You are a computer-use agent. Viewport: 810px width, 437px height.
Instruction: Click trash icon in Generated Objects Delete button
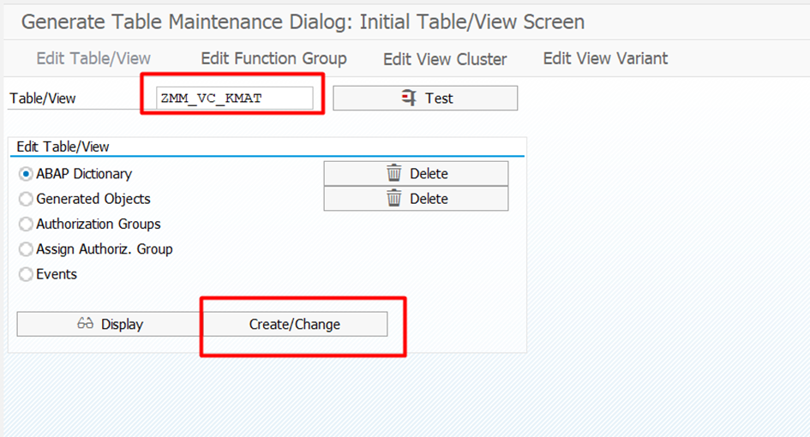pyautogui.click(x=394, y=199)
